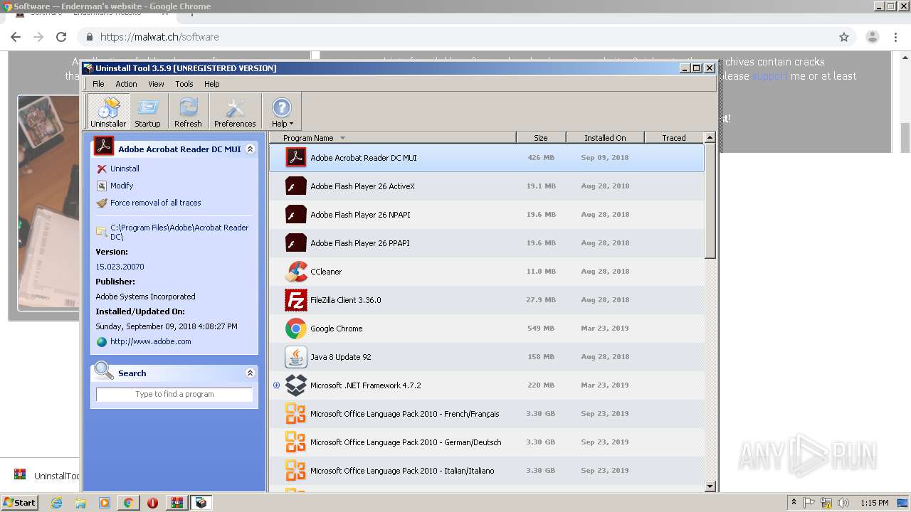Select the Microsoft .NET Framework 4.7.2 icon

point(296,385)
